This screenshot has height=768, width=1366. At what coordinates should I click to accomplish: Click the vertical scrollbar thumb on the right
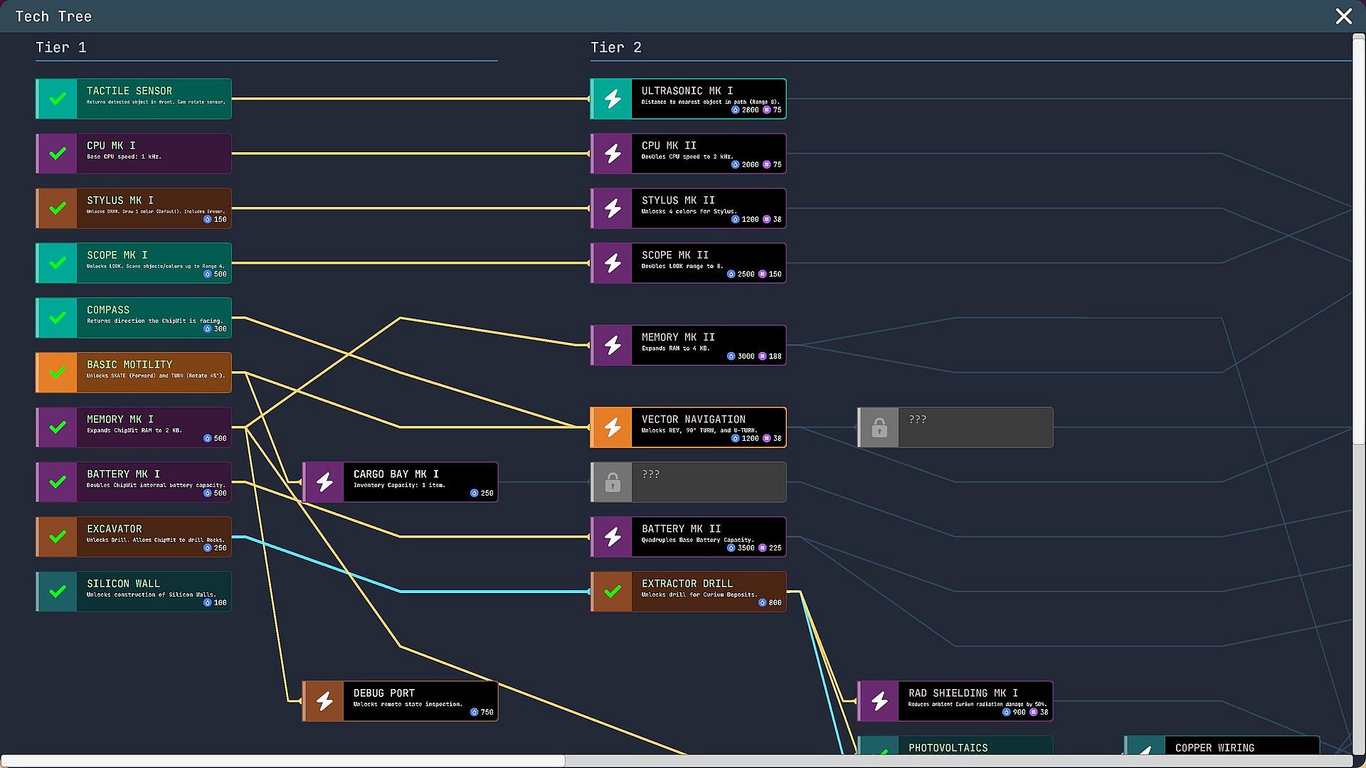[x=1358, y=240]
